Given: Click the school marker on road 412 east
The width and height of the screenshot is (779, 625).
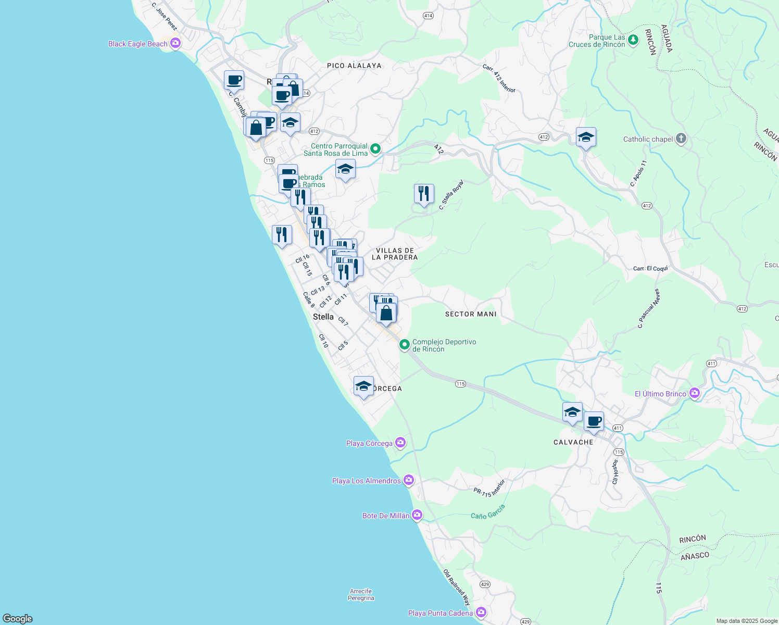Looking at the screenshot, I should coord(586,137).
